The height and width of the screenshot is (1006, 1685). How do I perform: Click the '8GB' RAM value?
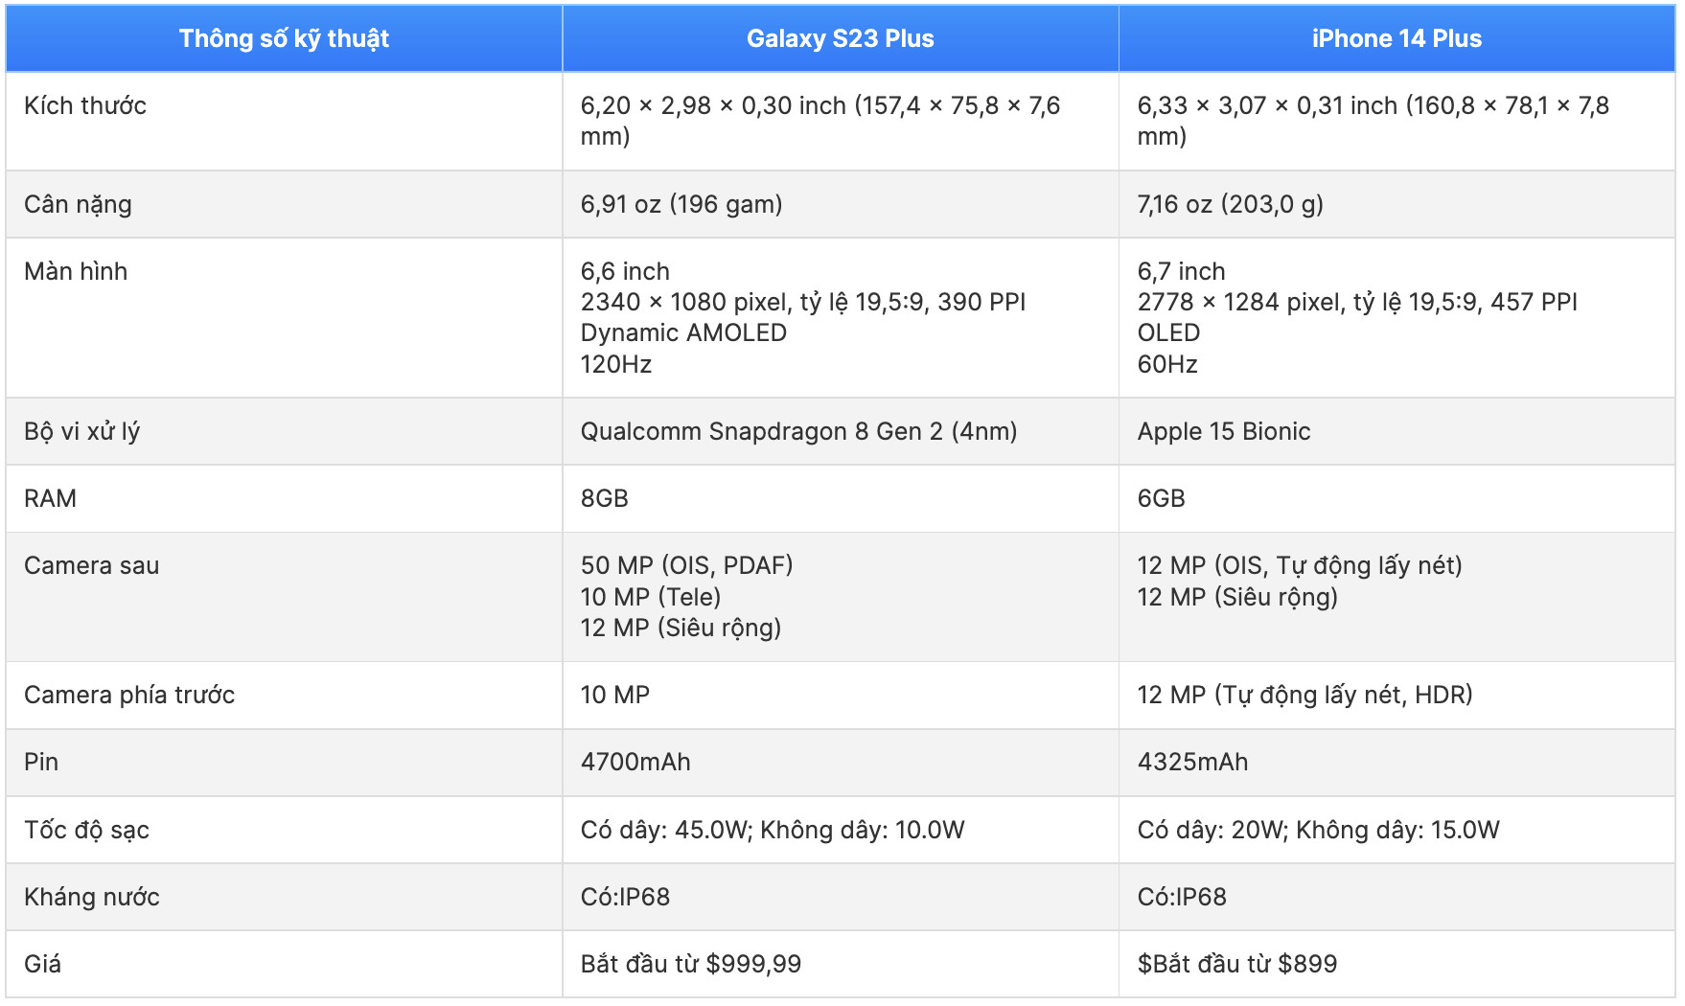pyautogui.click(x=604, y=498)
